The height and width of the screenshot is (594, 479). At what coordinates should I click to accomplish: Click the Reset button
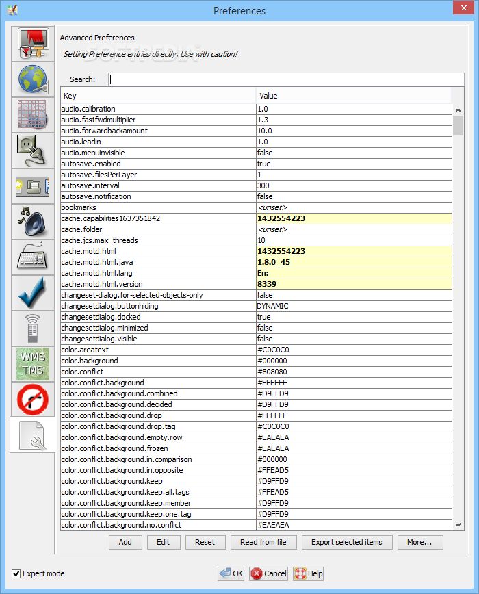click(x=205, y=542)
